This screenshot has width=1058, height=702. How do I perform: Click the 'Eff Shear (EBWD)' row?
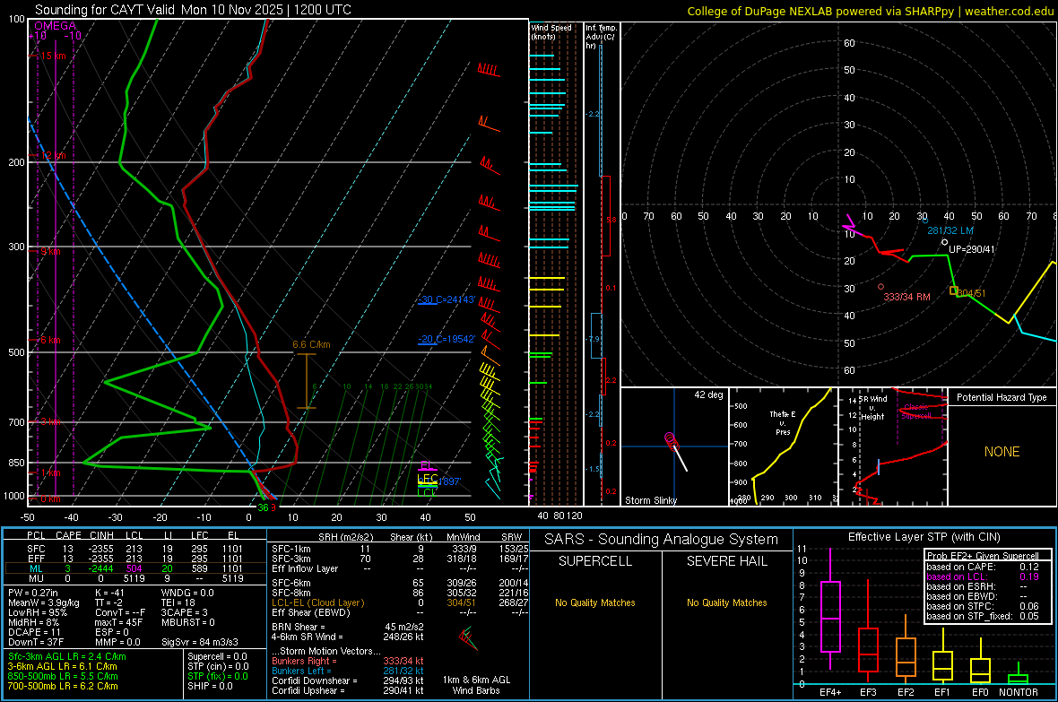tap(400, 612)
